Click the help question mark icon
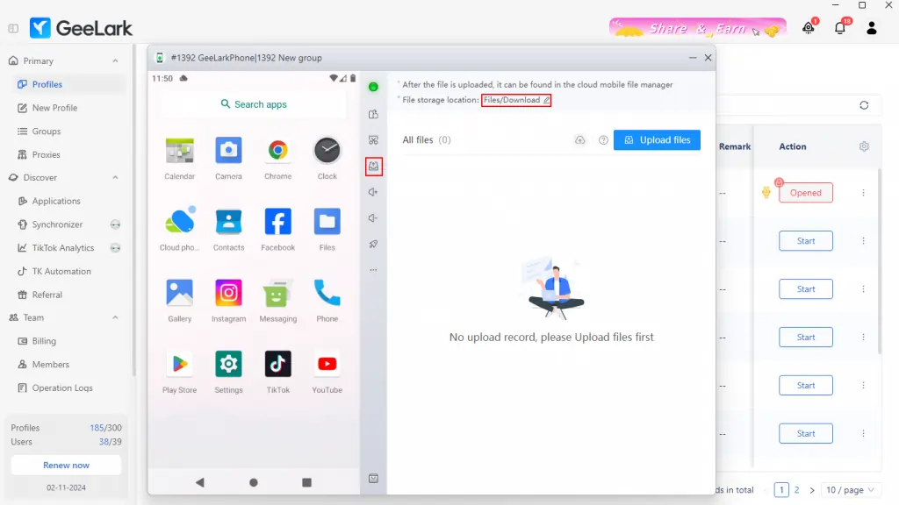The height and width of the screenshot is (505, 899). [602, 139]
